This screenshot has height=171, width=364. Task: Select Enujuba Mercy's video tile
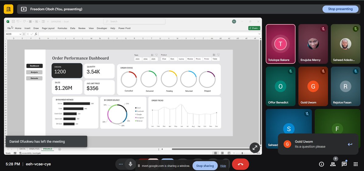(313, 44)
